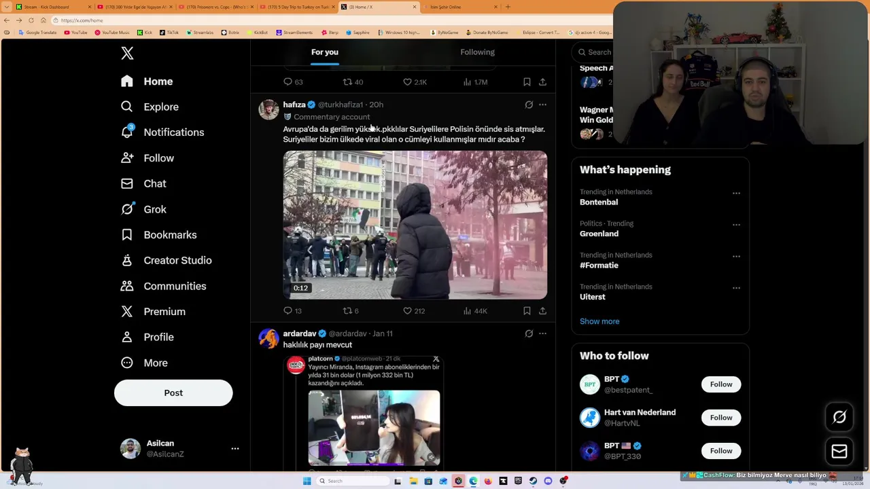Viewport: 870px width, 489px height.
Task: Open more options on ardardav's tweet
Action: [542, 333]
